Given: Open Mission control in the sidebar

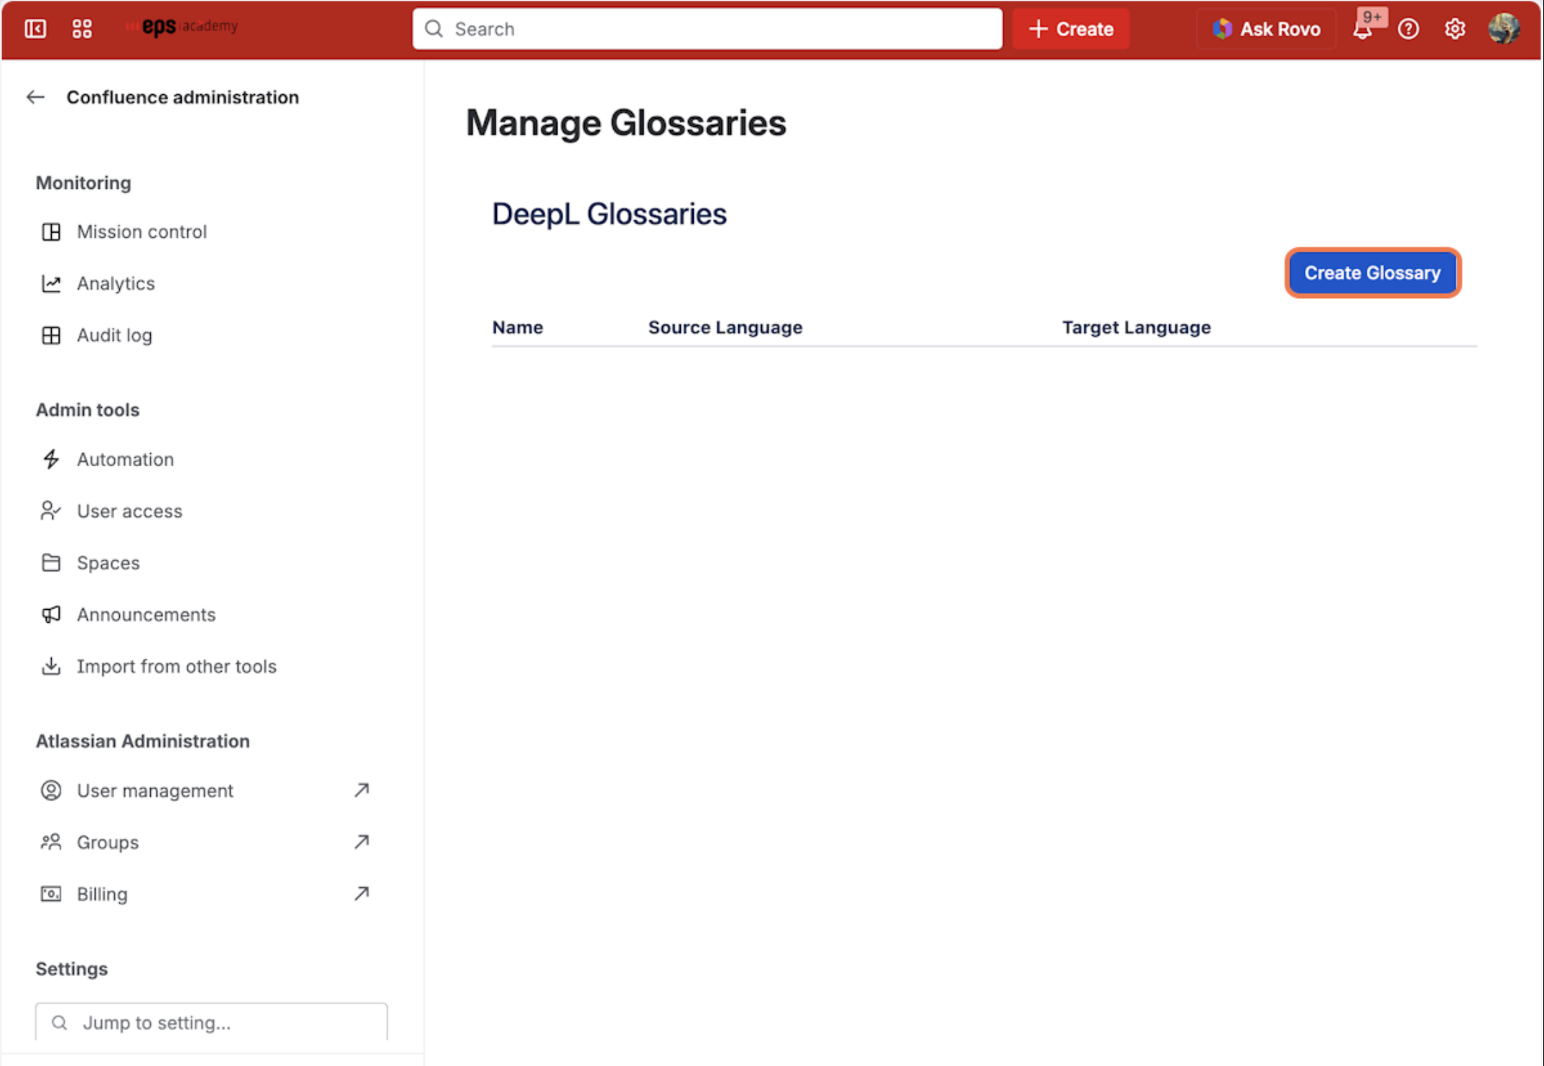Looking at the screenshot, I should pyautogui.click(x=141, y=231).
